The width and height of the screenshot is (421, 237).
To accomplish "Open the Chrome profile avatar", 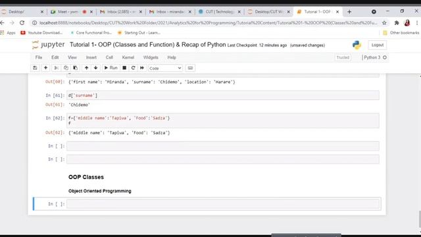I will tap(407, 23).
